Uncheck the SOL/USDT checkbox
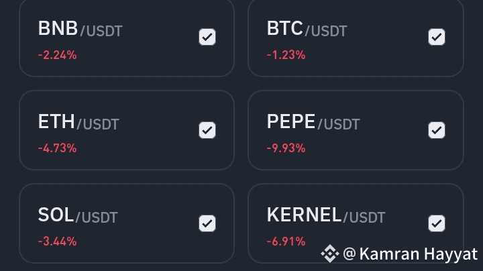483x271 pixels. tap(207, 223)
